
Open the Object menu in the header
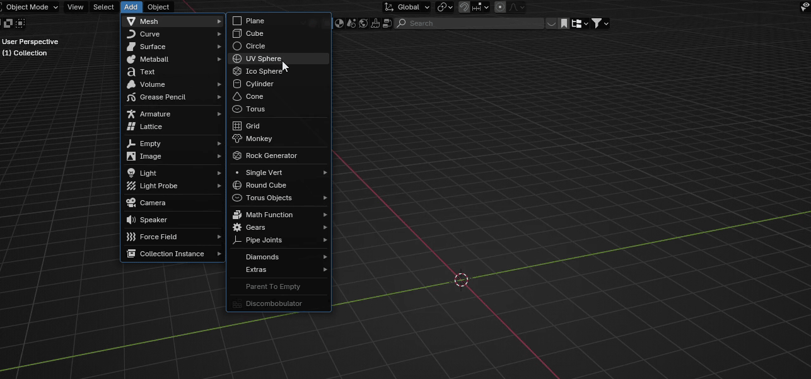coord(158,7)
